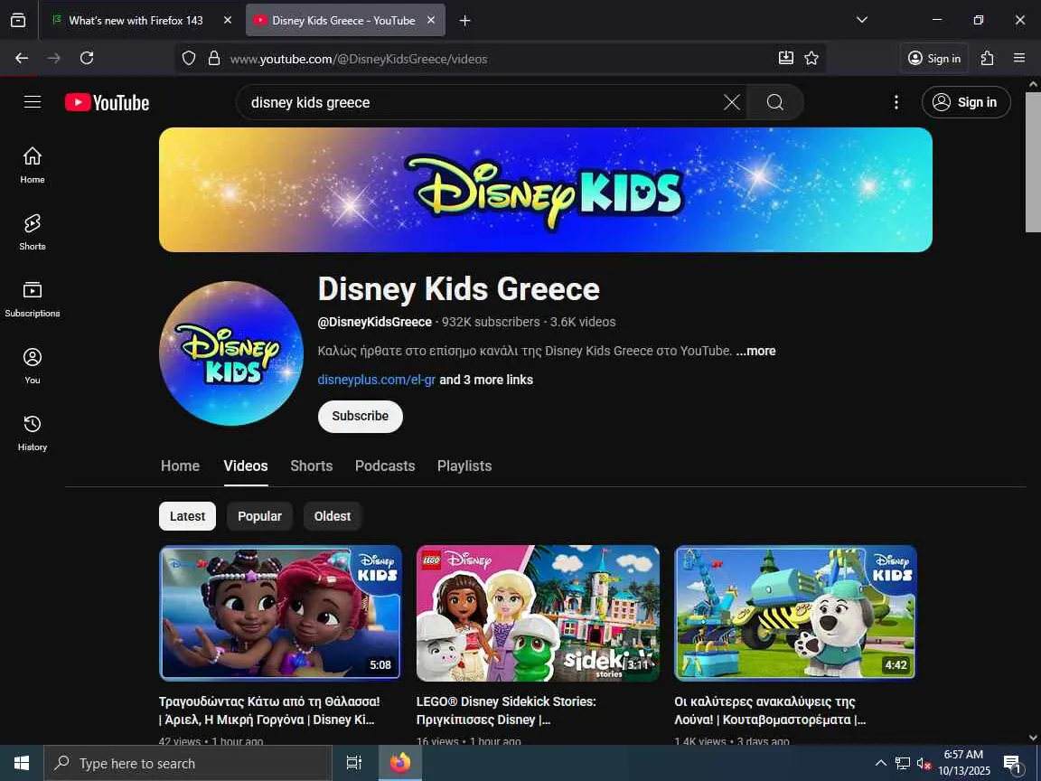Open Subscriptions in the sidebar
The width and height of the screenshot is (1041, 781).
coord(33,299)
